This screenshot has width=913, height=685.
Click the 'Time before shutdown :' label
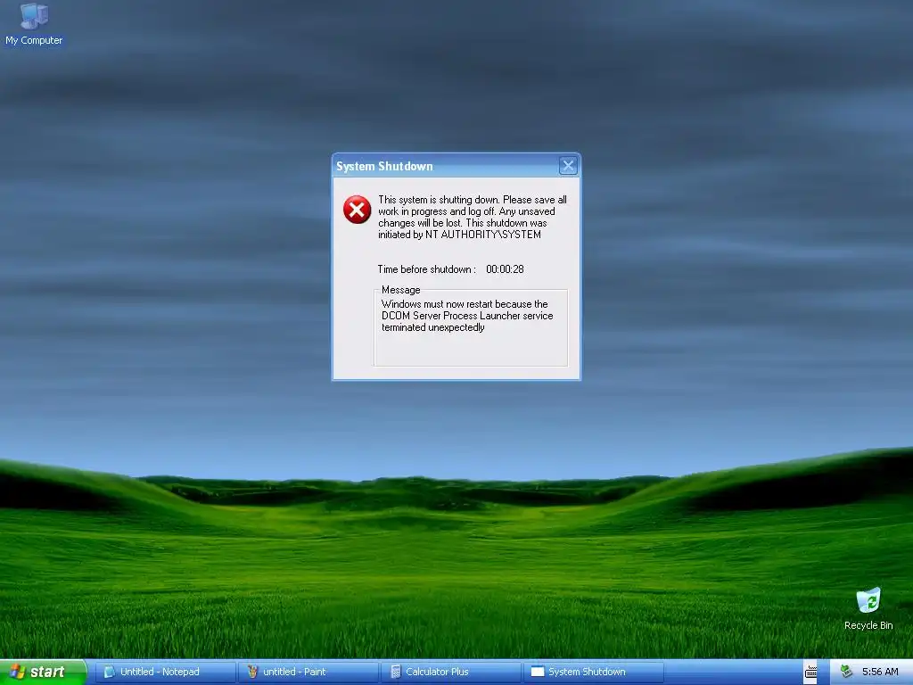pos(427,269)
